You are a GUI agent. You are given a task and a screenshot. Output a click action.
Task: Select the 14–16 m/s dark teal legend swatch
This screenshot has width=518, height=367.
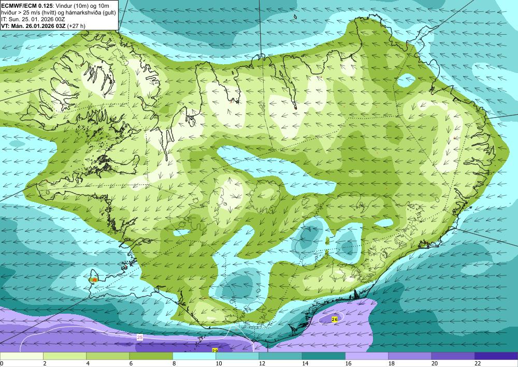tap(324, 356)
